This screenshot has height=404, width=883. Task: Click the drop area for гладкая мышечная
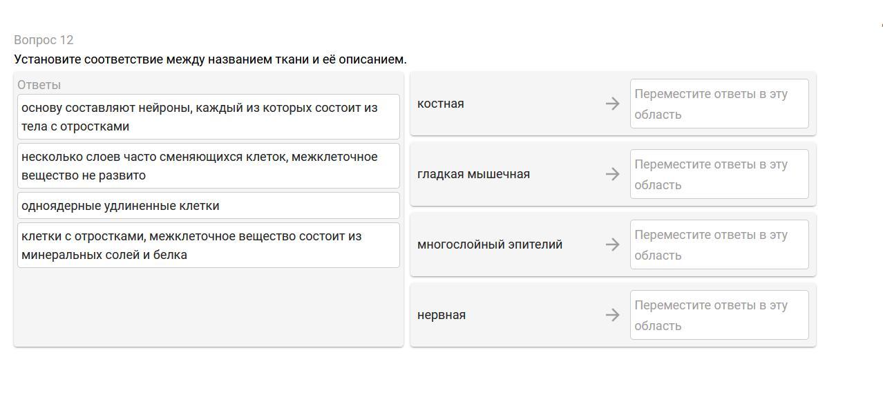(x=719, y=174)
